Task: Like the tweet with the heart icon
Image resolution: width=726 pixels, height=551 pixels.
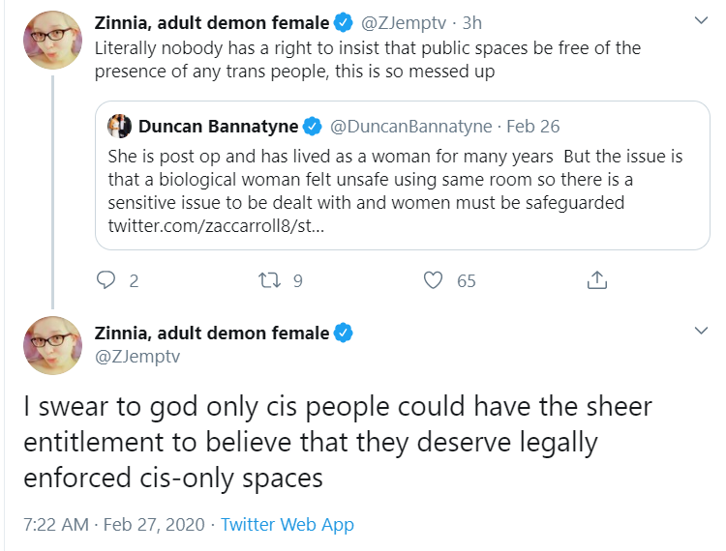Action: click(433, 280)
